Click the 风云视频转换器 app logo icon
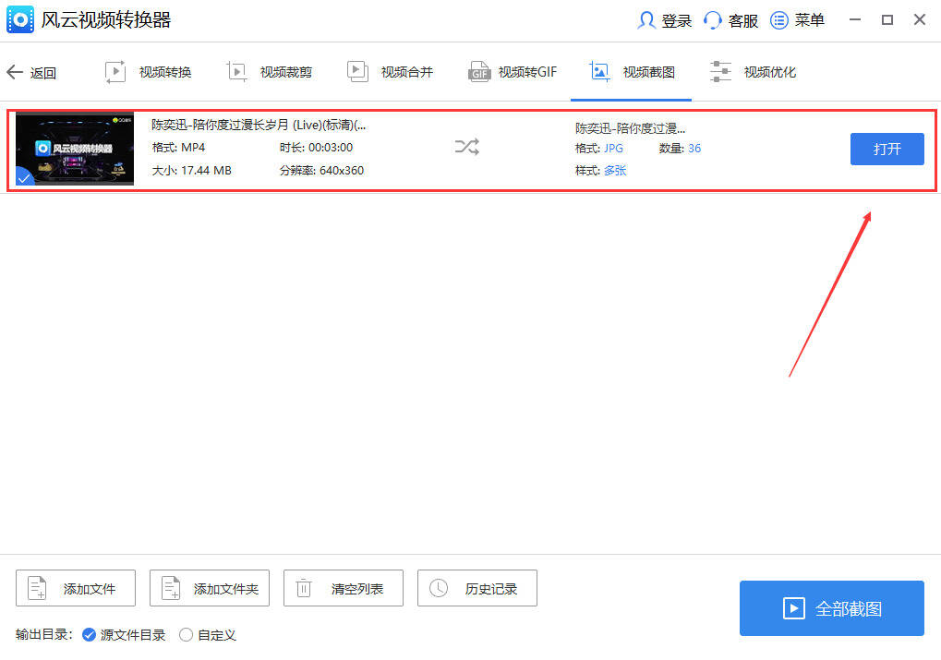 [20, 19]
